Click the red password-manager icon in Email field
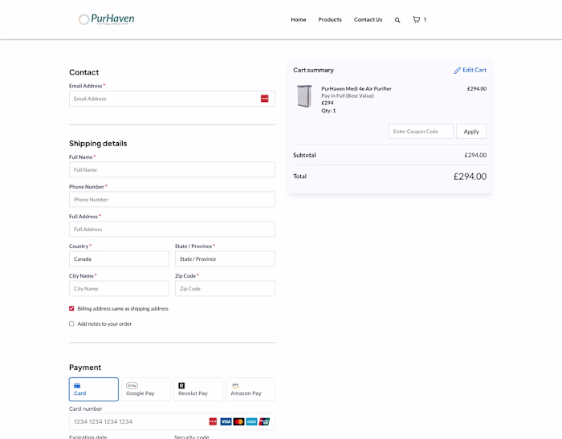 tap(264, 99)
